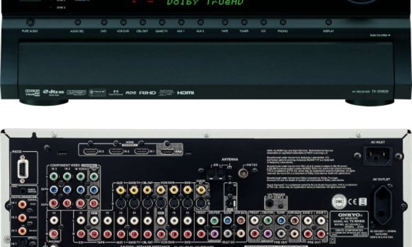Image resolution: width=412 pixels, height=247 pixels.
Task: Click the green component video OUT jack
Action: coord(94,176)
